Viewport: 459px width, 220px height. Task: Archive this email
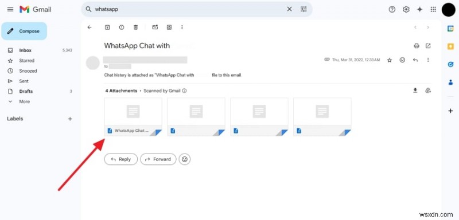tap(107, 27)
